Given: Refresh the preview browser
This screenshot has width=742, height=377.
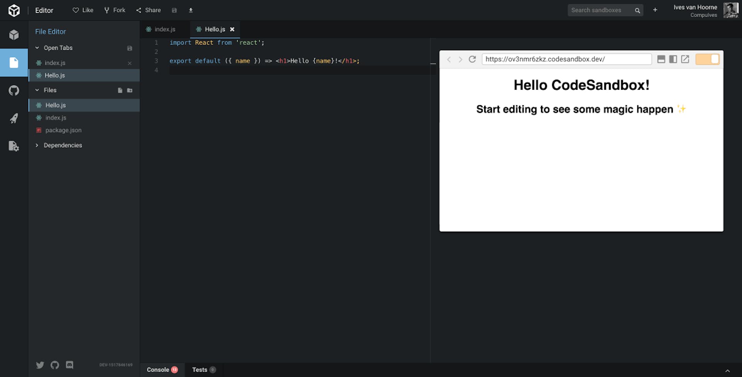Looking at the screenshot, I should click(x=472, y=59).
